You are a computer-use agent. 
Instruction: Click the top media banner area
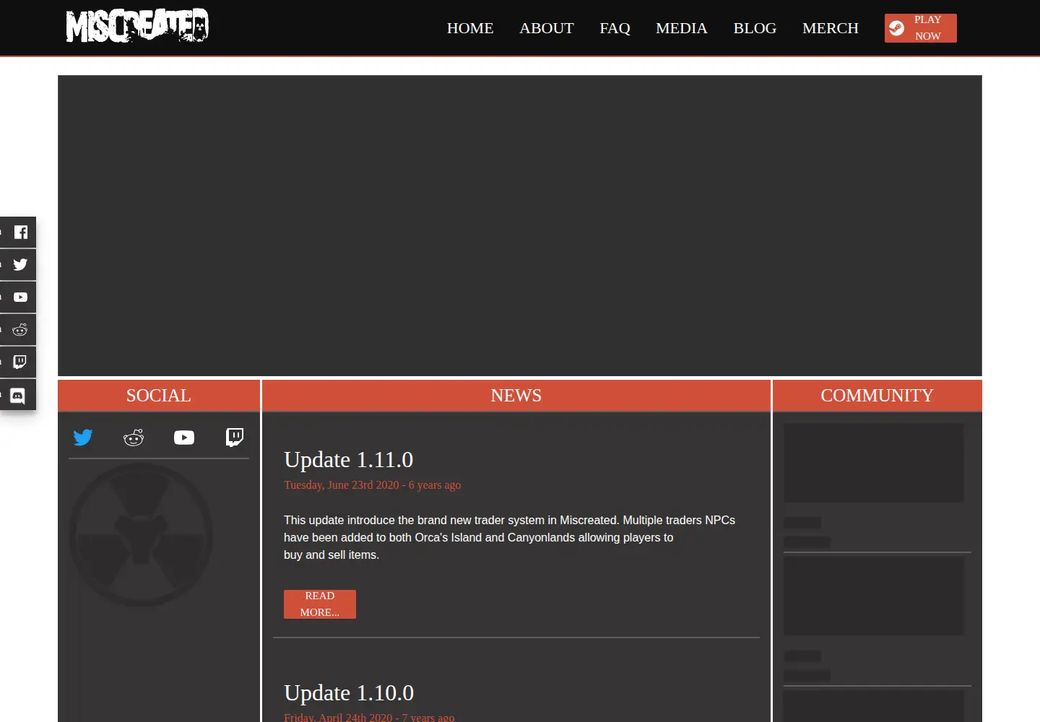[520, 226]
